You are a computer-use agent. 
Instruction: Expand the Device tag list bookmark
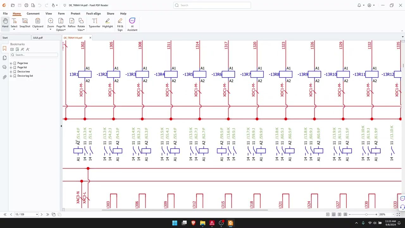pyautogui.click(x=11, y=76)
